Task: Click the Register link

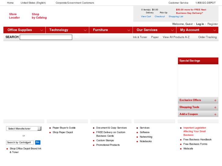Action: (x=213, y=24)
